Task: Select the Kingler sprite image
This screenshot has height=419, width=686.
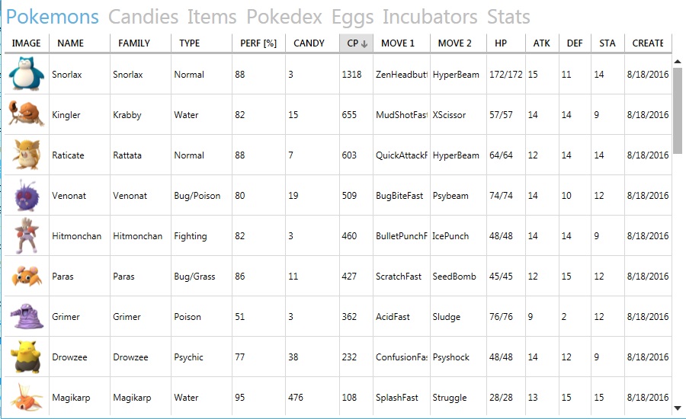Action: point(27,114)
